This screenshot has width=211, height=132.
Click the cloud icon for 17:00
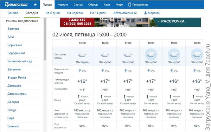tap(128, 54)
